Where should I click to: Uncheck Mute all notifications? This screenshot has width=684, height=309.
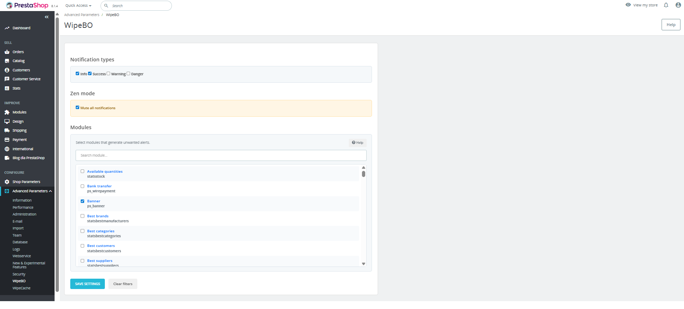(x=77, y=107)
